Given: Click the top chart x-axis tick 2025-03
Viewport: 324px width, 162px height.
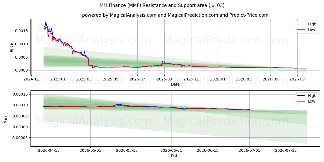Looking at the screenshot, I should (84, 79).
